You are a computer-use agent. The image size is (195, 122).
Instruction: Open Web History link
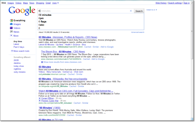pyautogui.click(x=161, y=3)
